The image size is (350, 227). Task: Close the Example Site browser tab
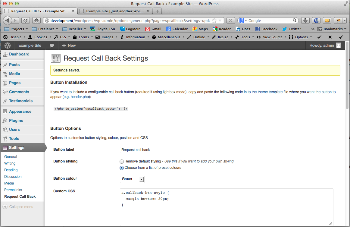pos(148,11)
